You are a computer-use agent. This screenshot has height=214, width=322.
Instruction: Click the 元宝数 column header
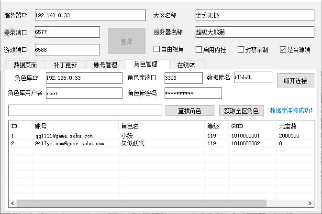(295, 126)
